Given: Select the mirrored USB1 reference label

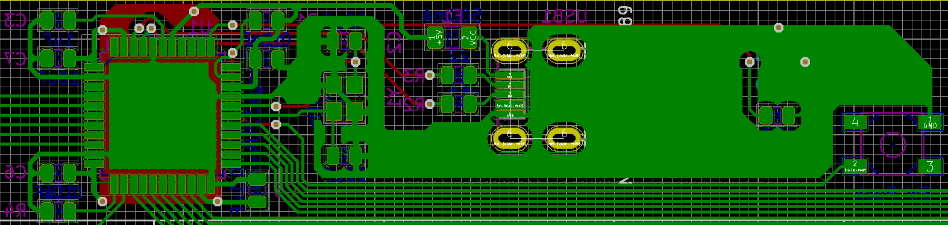Looking at the screenshot, I should coord(565,16).
